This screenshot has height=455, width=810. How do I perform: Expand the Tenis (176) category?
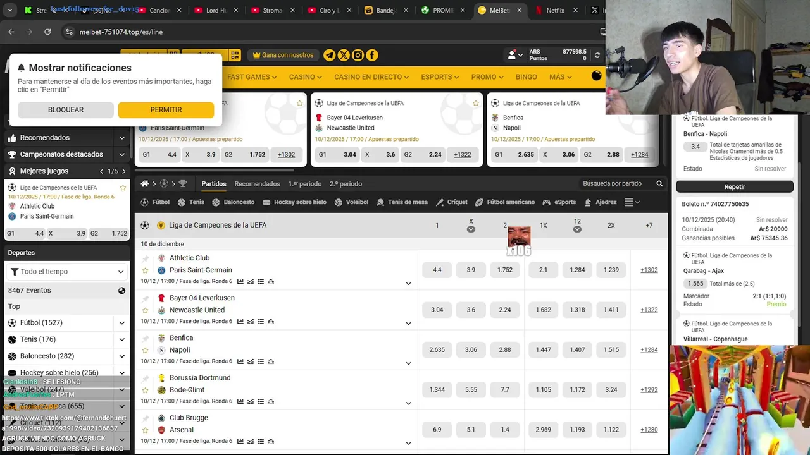pos(121,339)
